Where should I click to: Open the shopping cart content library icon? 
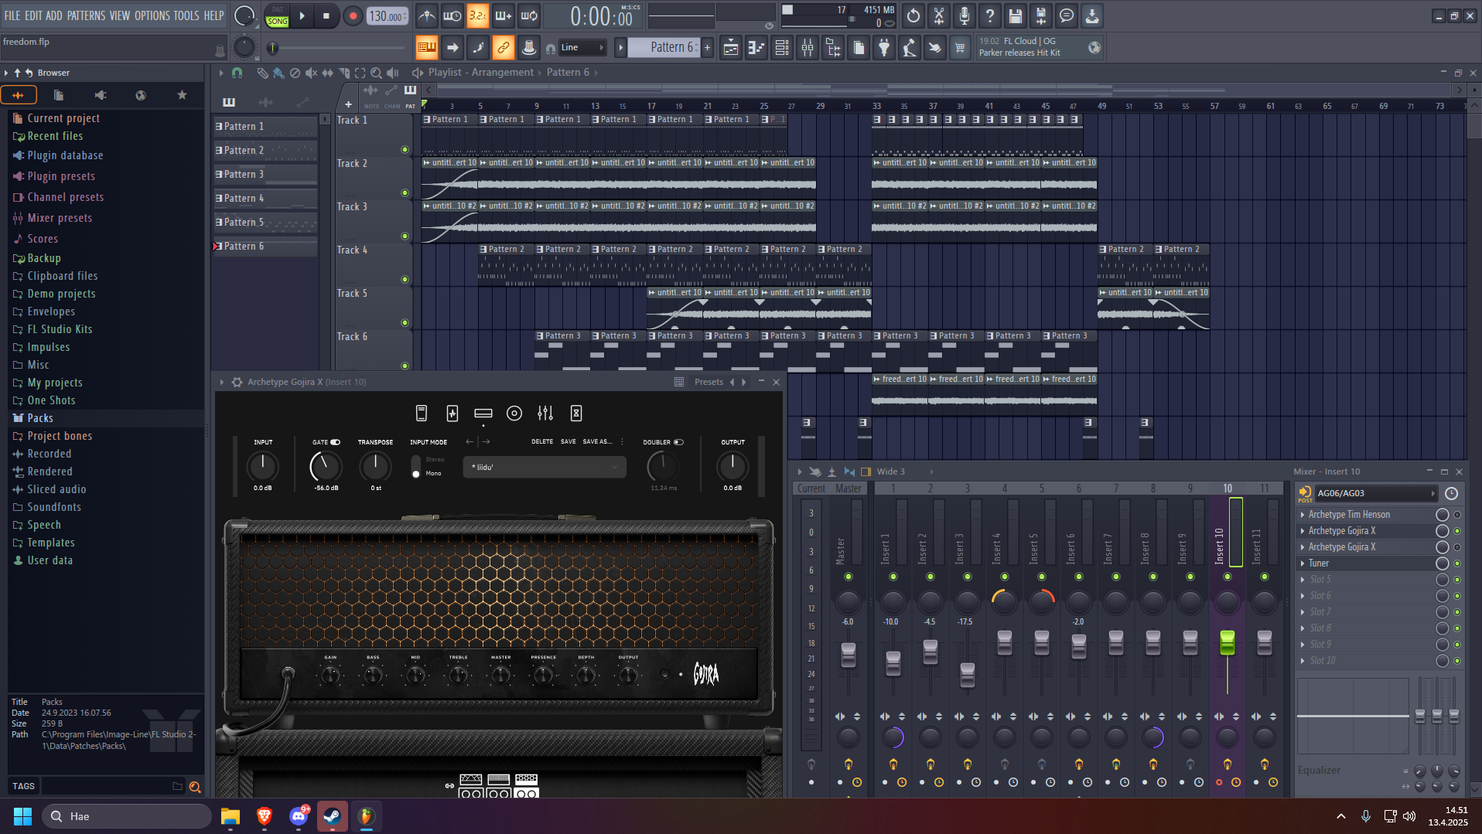[960, 48]
